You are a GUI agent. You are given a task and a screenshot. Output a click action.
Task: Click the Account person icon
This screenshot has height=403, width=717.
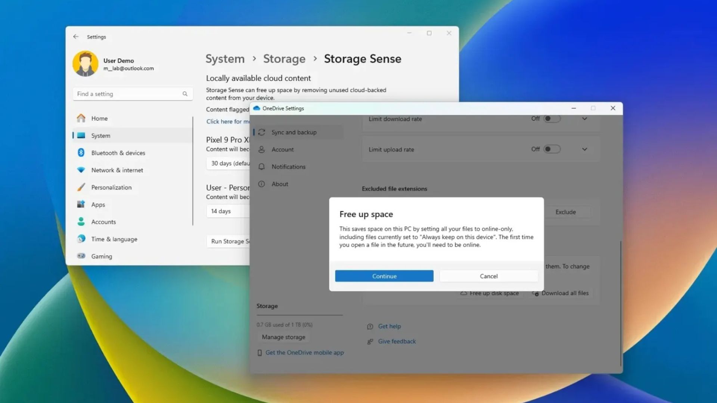click(261, 149)
